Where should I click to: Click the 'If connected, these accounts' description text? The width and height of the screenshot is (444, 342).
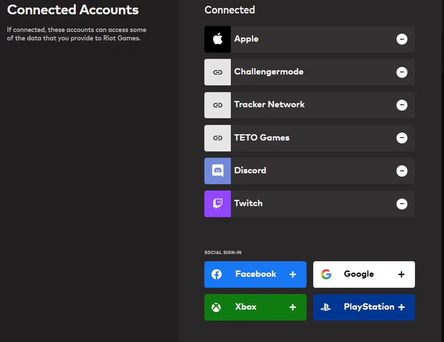tap(77, 34)
